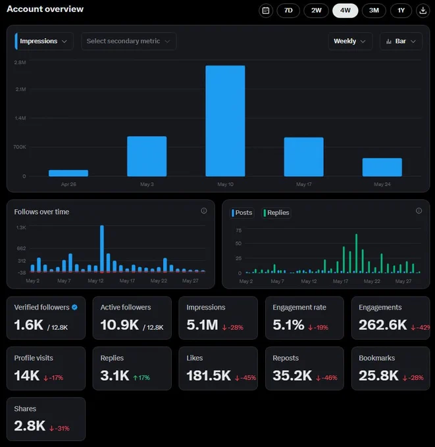Click the tallest green replies bar
435x447 pixels.
click(356, 254)
